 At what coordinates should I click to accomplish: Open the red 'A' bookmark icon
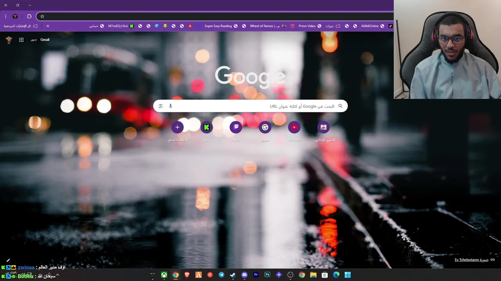pos(190,26)
